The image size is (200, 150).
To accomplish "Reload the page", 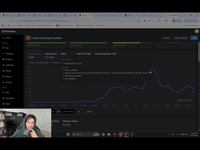I will [x=12, y=21].
